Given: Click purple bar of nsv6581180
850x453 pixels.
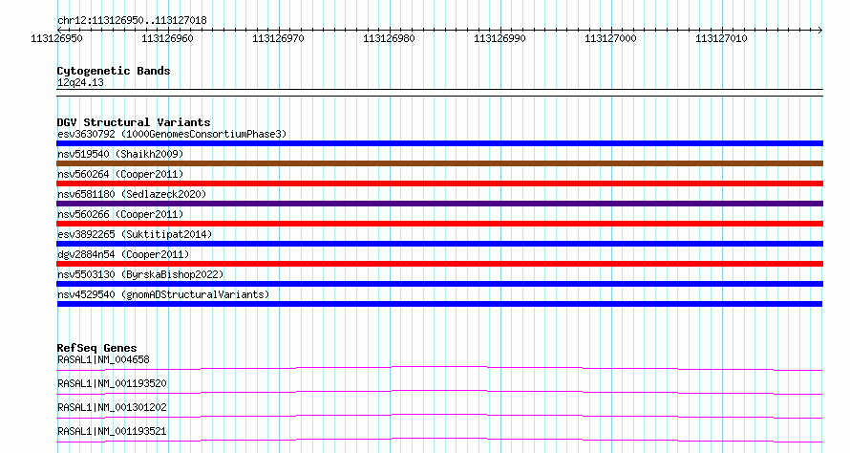Looking at the screenshot, I should (x=439, y=204).
